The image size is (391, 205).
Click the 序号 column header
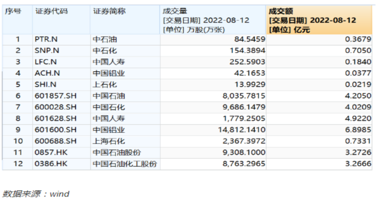13,11
